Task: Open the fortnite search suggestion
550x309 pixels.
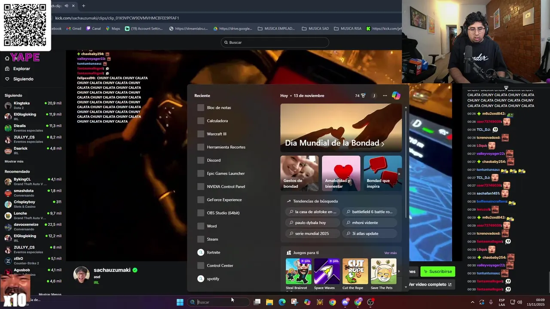Action: [x=214, y=252]
